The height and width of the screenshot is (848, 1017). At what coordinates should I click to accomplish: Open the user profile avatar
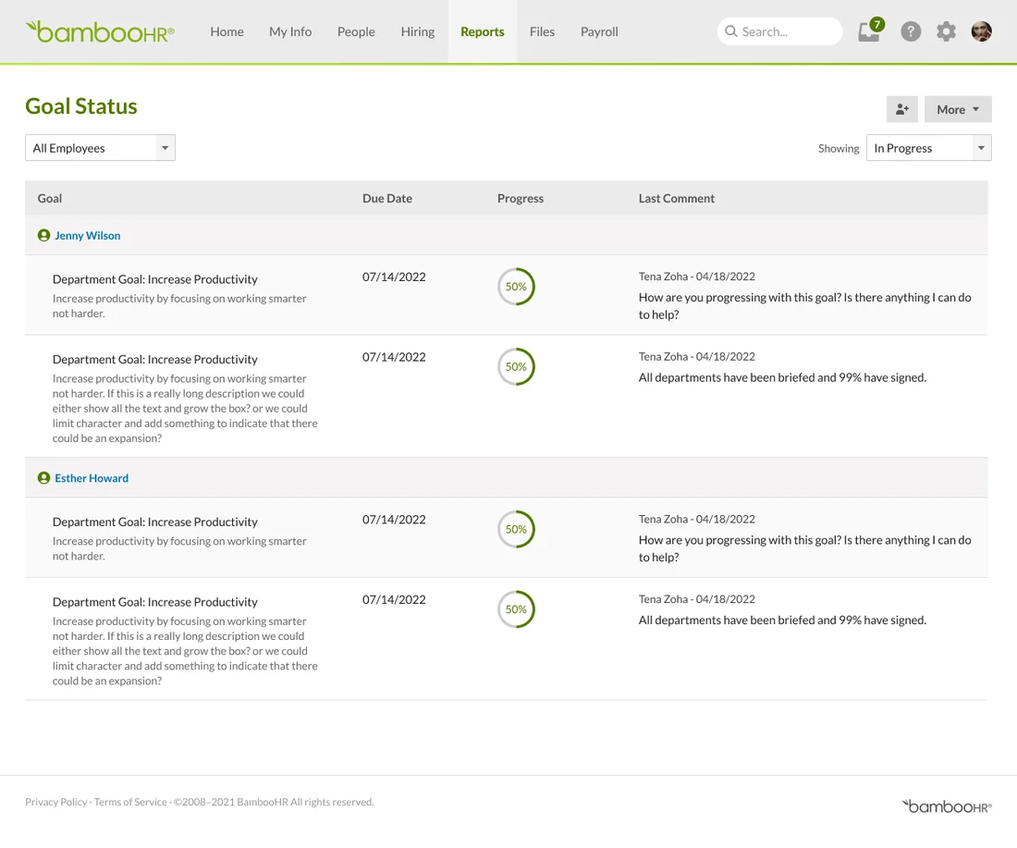tap(981, 31)
